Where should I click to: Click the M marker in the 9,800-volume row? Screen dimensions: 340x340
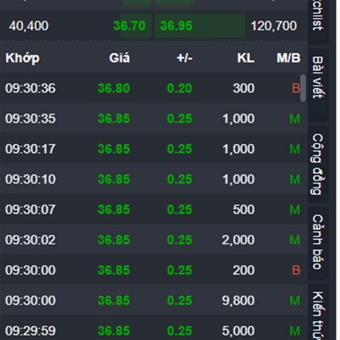click(x=295, y=301)
